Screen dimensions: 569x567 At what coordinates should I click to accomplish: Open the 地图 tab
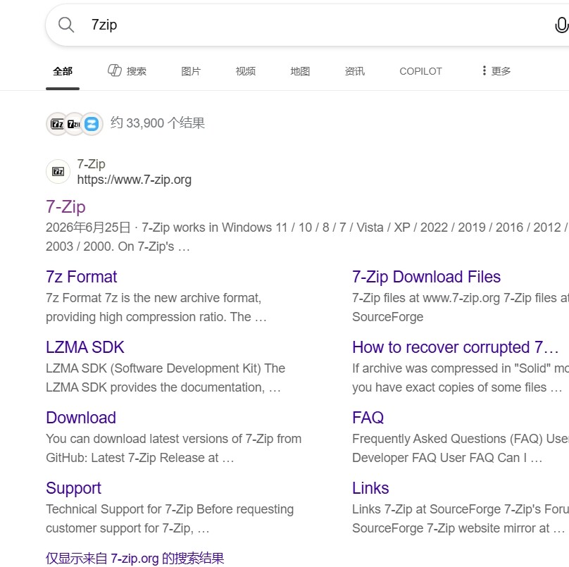point(300,71)
